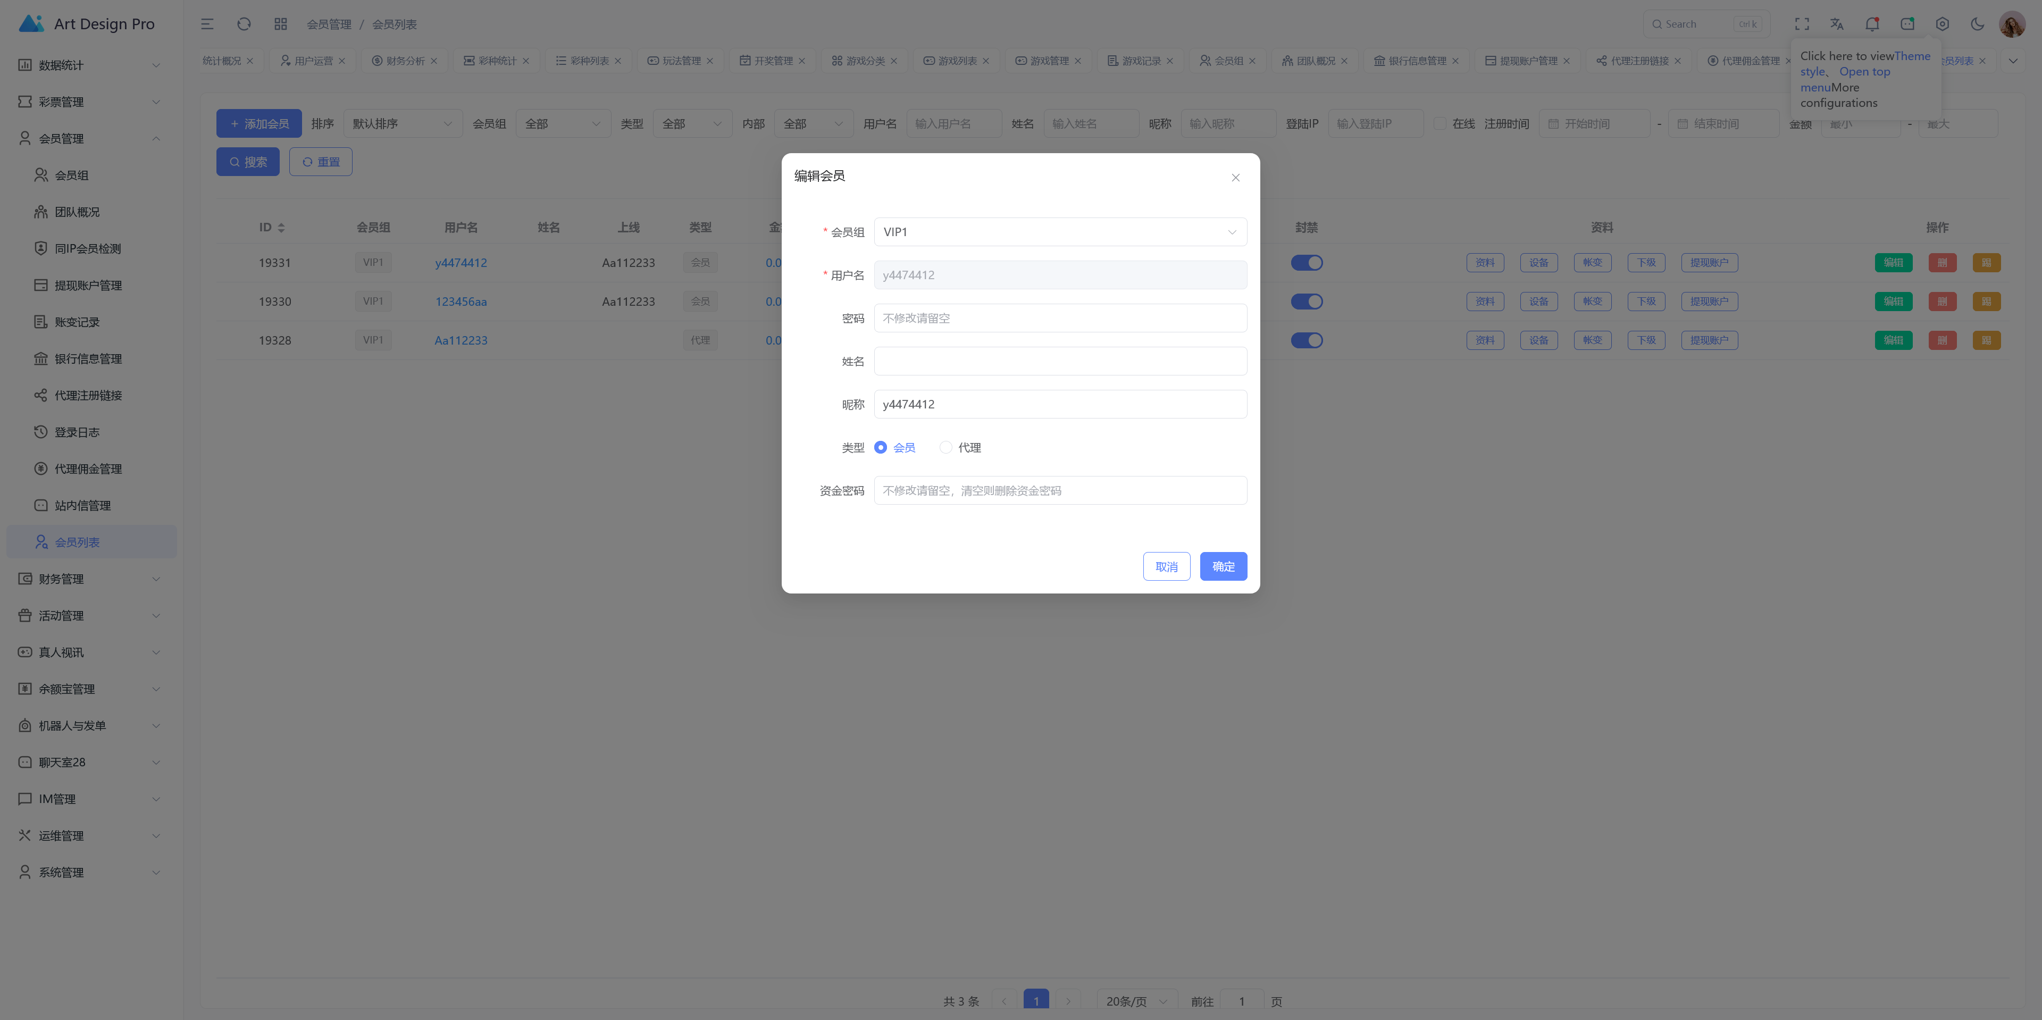
Task: Open the 20条/页 page size dropdown
Action: (x=1137, y=1001)
